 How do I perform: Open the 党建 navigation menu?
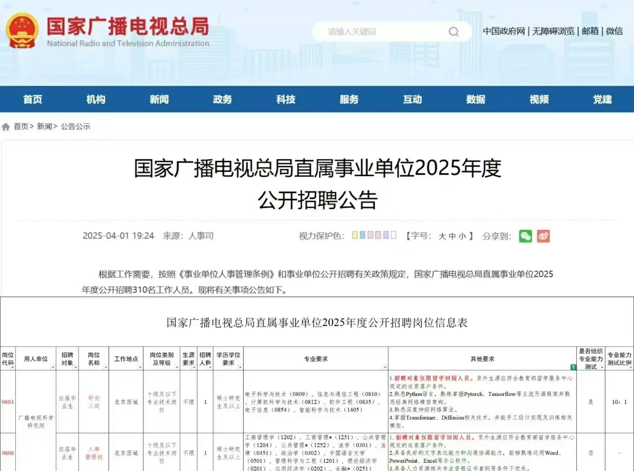603,99
